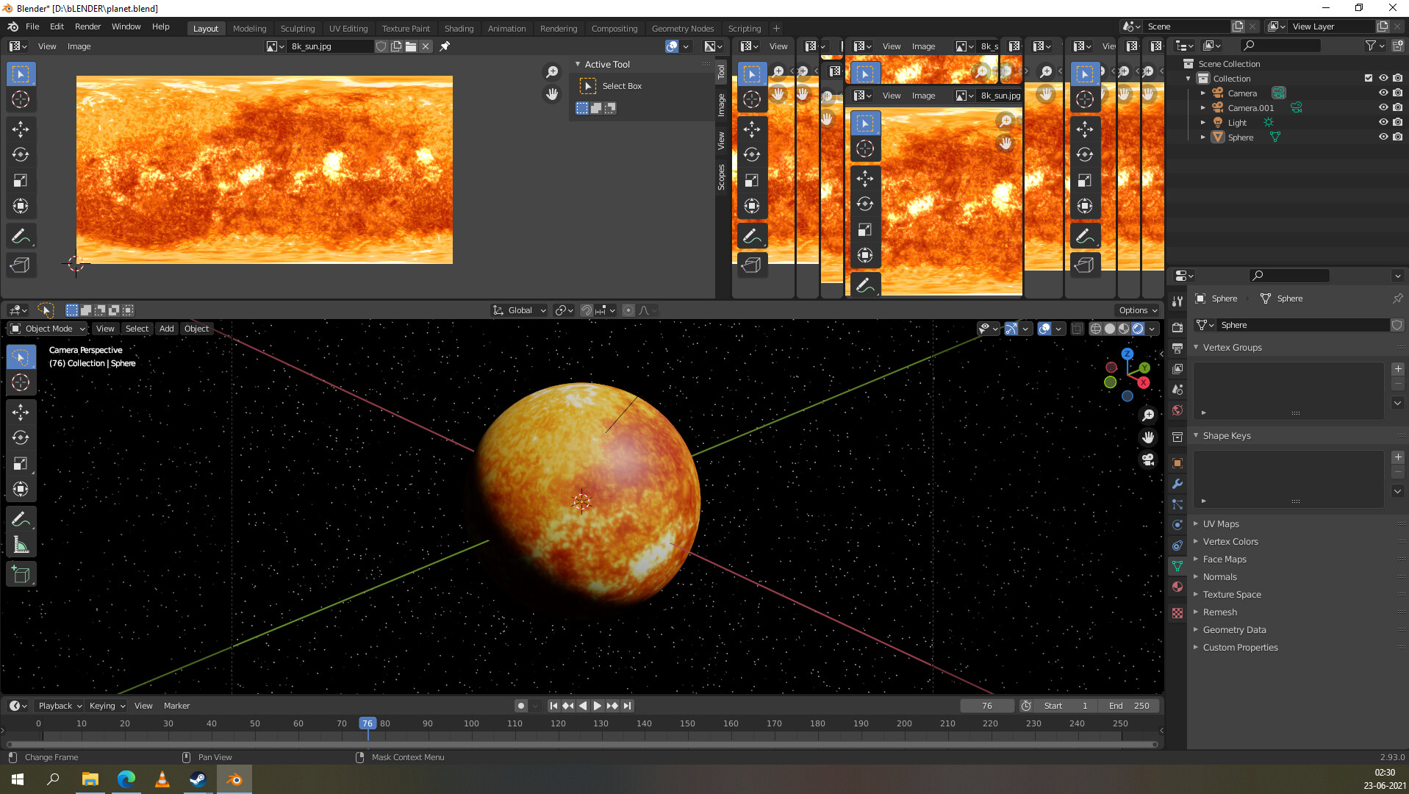Viewport: 1409px width, 794px height.
Task: Click the Cursor tool in 3D viewport
Action: tap(21, 382)
